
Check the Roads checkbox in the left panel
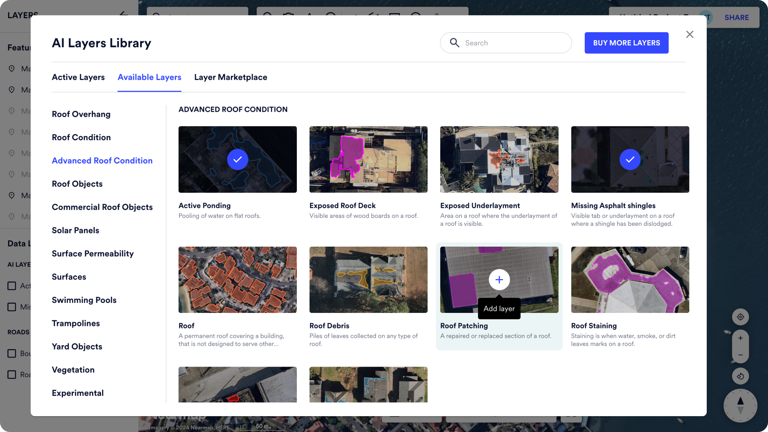point(12,374)
